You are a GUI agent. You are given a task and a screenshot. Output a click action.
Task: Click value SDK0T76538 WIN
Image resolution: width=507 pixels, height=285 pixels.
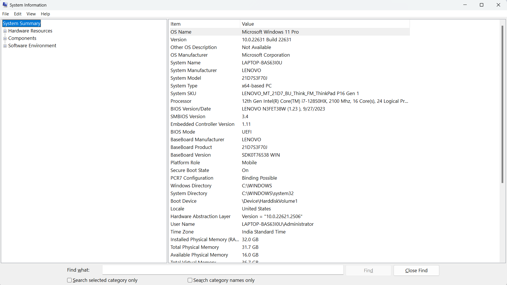point(261,155)
